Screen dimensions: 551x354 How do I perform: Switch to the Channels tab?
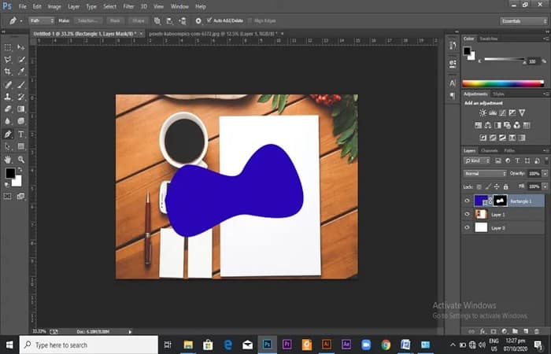(490, 150)
